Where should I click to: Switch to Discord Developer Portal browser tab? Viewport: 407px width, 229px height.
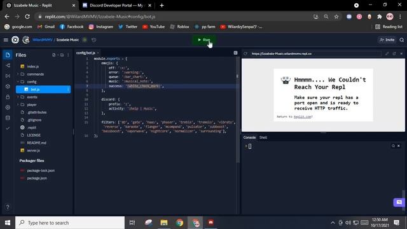(117, 5)
